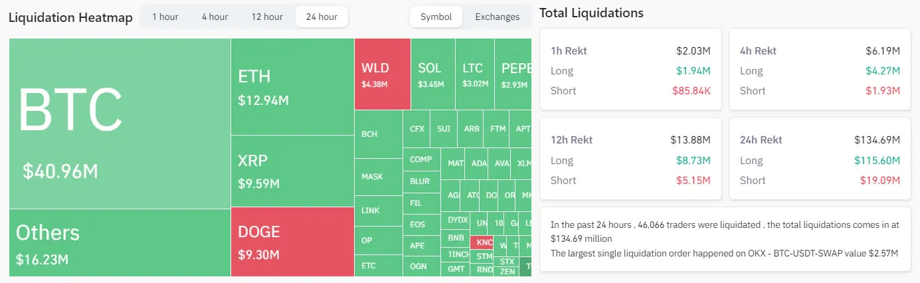Choose the 12 hour timeframe

266,17
